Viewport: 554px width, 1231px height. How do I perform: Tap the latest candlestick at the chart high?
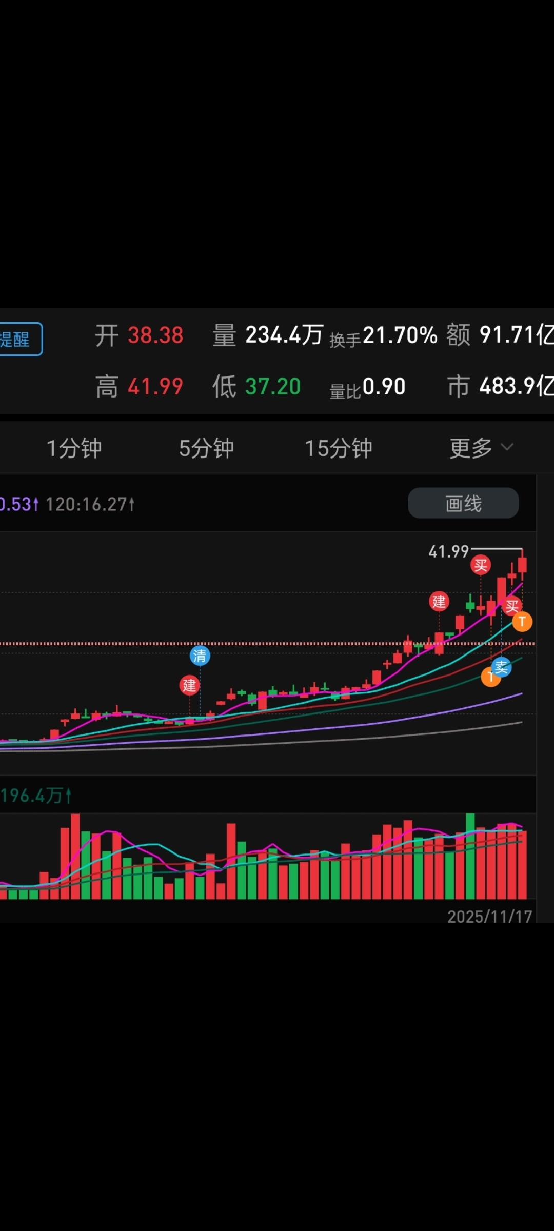click(522, 565)
